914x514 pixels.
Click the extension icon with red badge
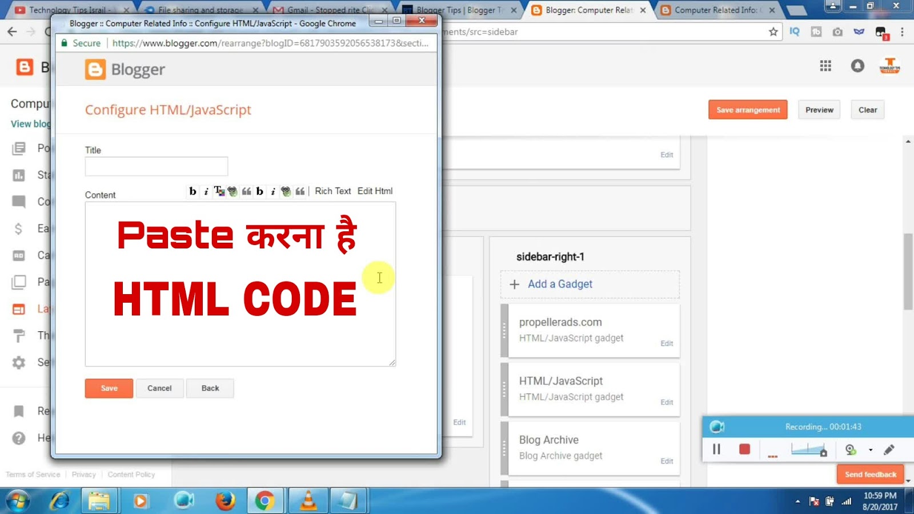(881, 33)
